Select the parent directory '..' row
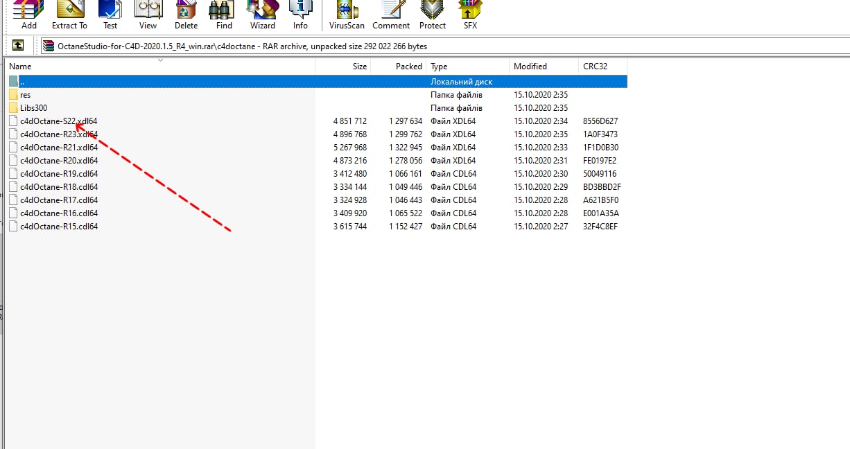 pos(317,82)
